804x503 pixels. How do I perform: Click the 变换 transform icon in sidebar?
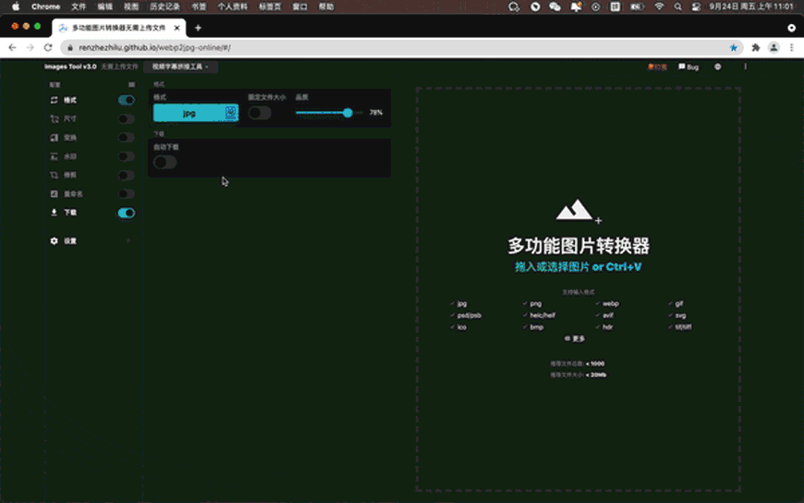54,138
